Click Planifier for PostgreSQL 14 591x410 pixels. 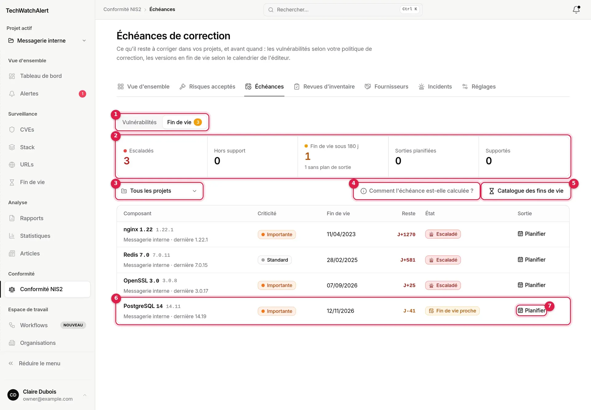point(531,311)
